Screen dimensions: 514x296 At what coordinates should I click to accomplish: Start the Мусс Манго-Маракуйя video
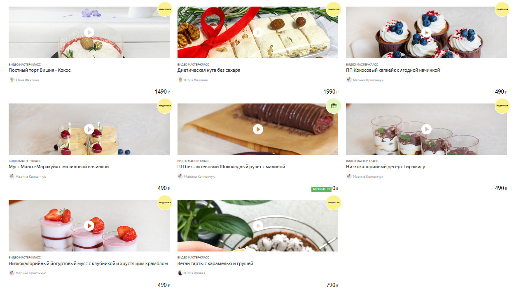[x=89, y=129]
